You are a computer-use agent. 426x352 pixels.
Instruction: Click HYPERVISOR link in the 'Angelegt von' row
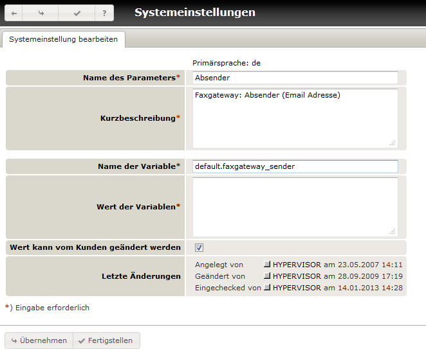[x=297, y=264]
